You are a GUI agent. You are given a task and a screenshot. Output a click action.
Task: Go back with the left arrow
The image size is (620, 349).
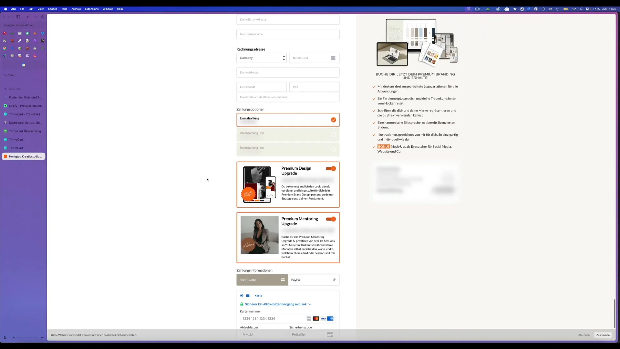28,17
